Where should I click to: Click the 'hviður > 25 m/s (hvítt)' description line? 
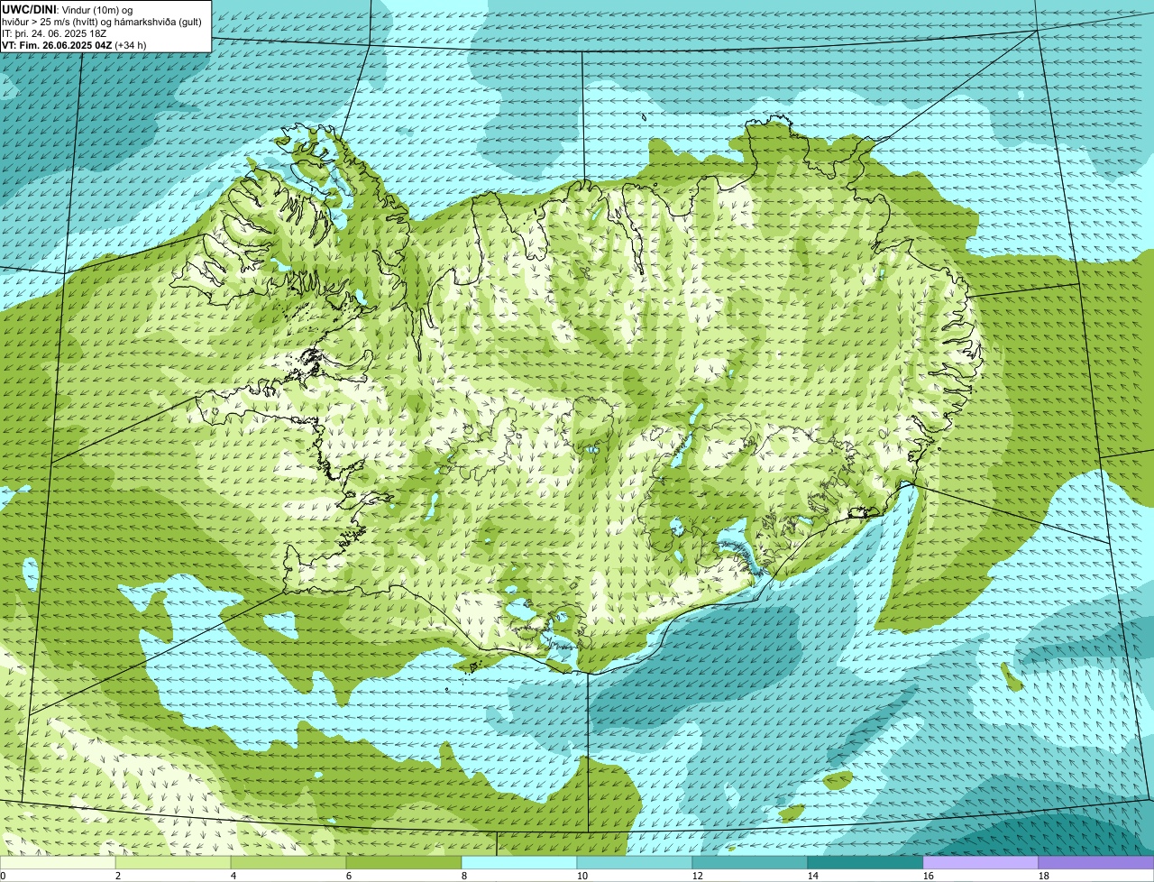[102, 22]
